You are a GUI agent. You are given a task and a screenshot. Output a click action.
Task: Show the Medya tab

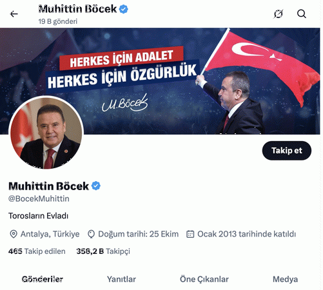coord(285,279)
